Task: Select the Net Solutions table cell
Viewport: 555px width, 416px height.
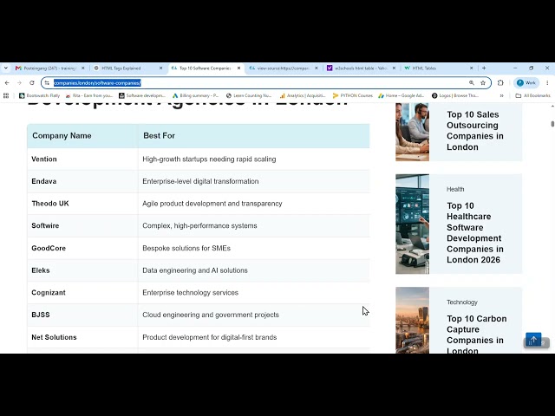Action: [82, 337]
